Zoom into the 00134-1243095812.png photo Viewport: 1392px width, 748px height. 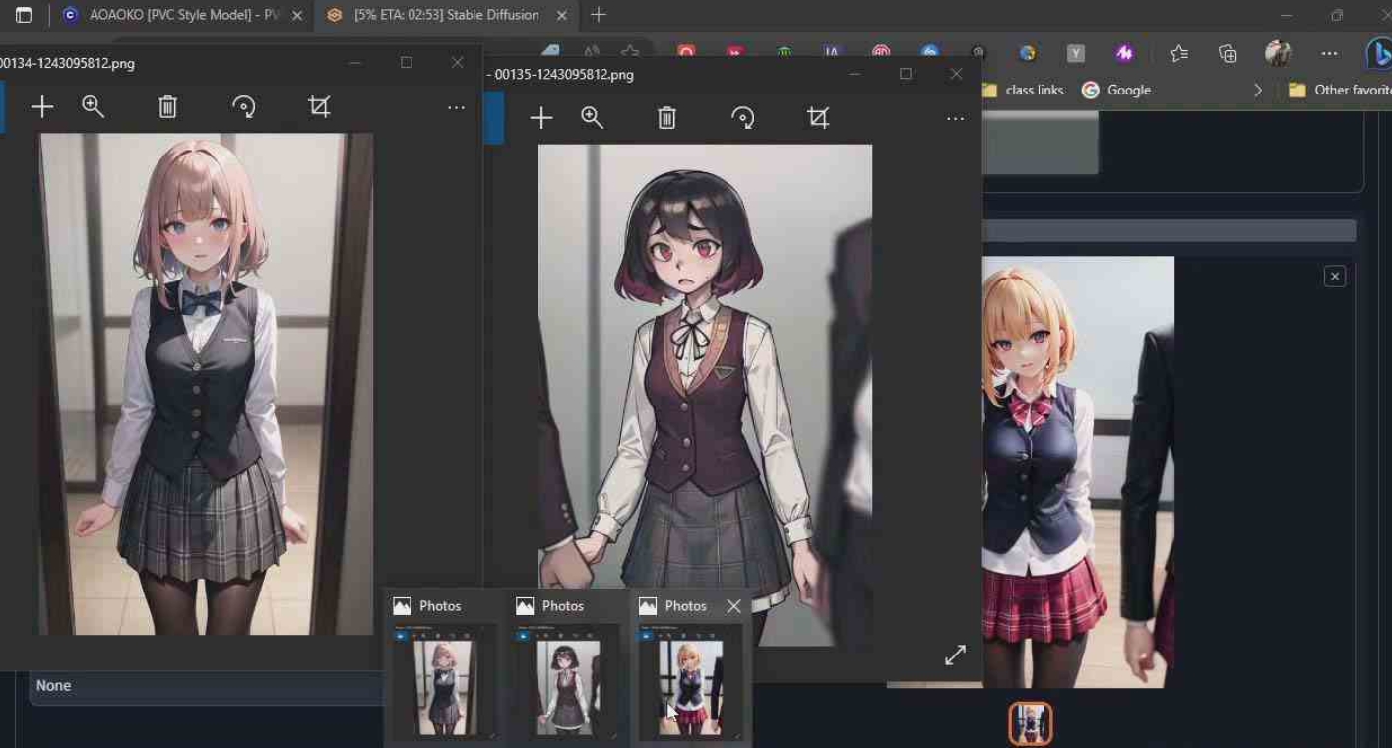click(x=94, y=106)
